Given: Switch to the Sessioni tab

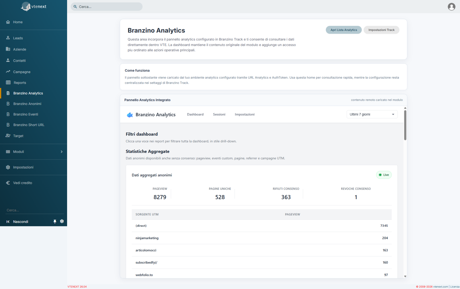Looking at the screenshot, I should click(x=219, y=114).
